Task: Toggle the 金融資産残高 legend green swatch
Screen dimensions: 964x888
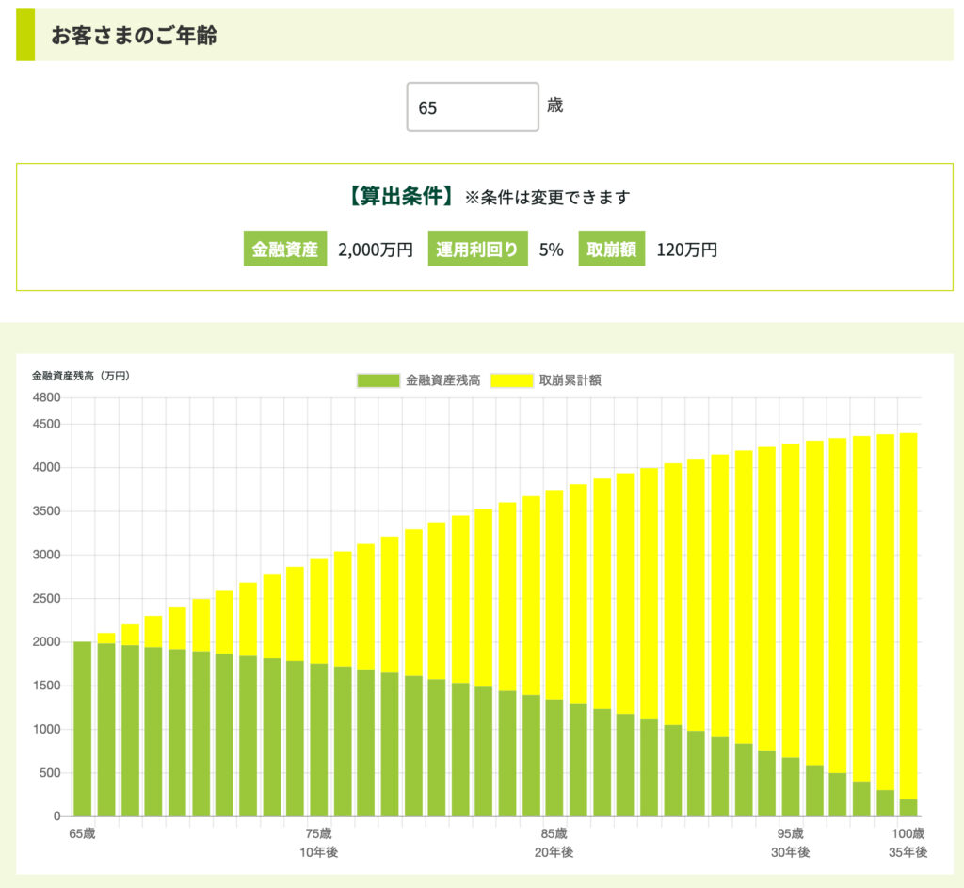Action: coord(377,380)
